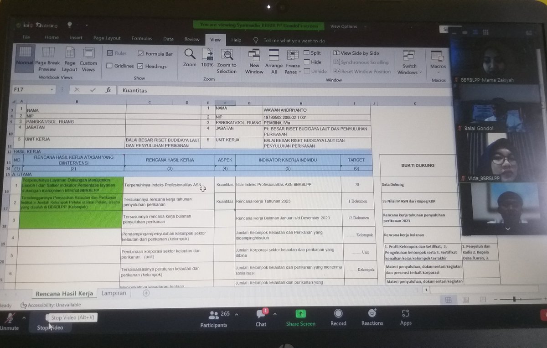Click the formula bar cancel X

(x=77, y=90)
